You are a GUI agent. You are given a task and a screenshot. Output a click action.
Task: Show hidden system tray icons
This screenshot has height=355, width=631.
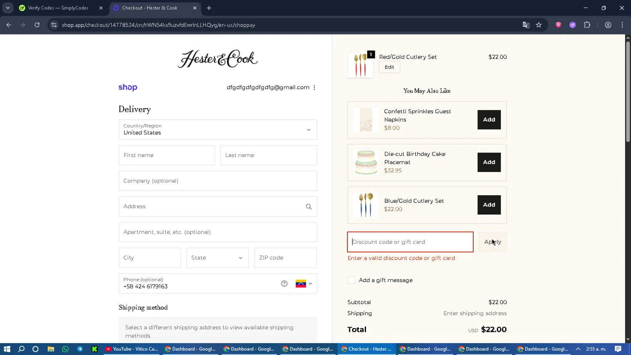coord(578,349)
